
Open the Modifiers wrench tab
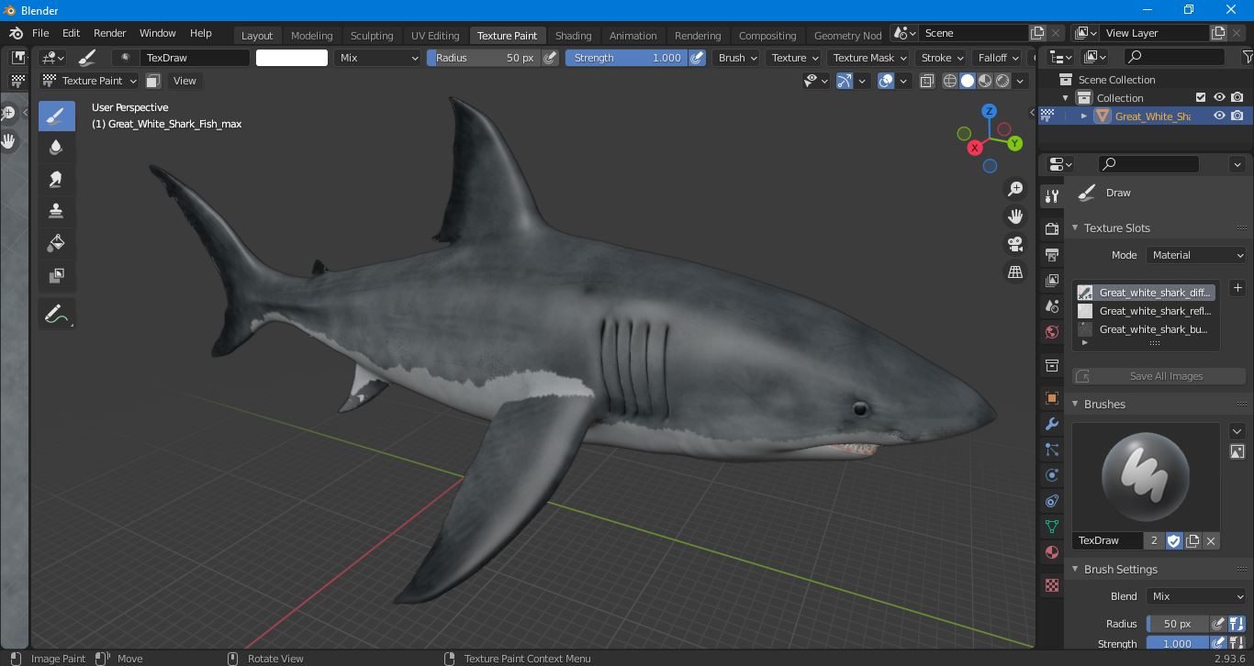pos(1052,424)
